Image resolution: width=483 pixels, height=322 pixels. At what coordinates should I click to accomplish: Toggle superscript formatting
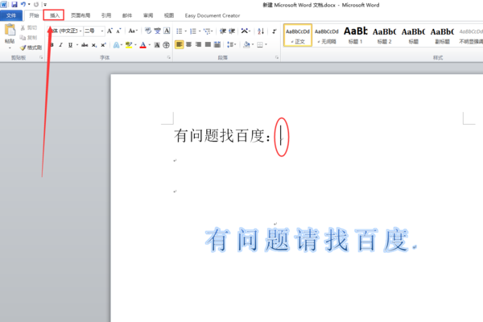coord(104,45)
